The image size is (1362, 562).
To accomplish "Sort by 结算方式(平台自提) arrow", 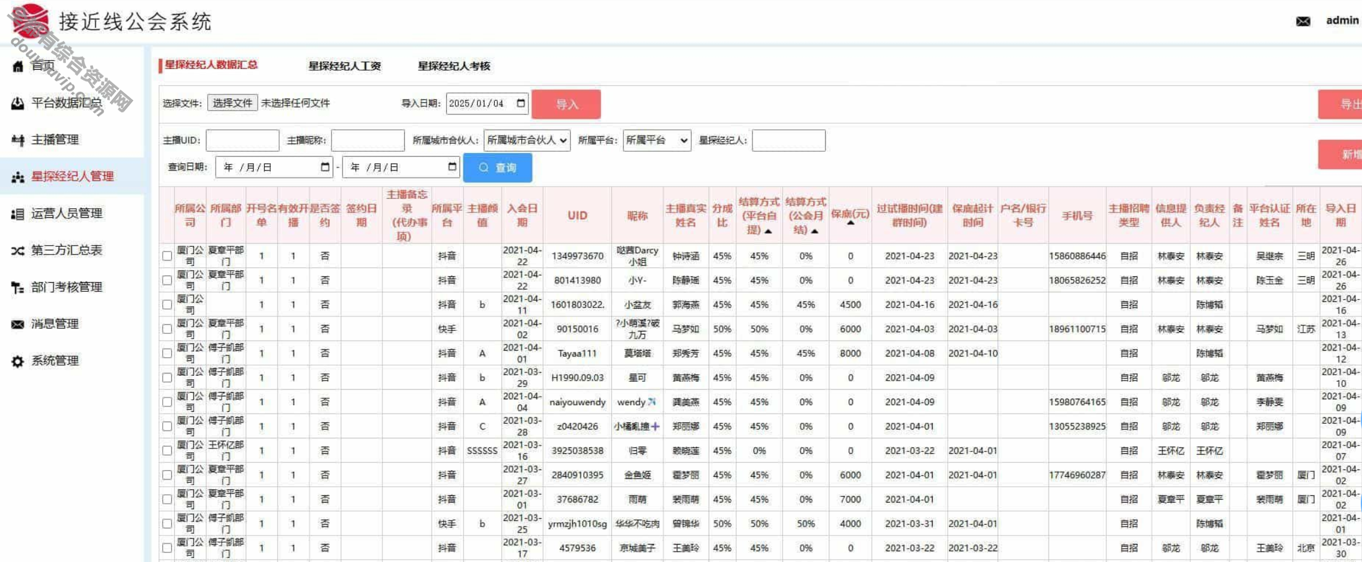I will (x=768, y=231).
